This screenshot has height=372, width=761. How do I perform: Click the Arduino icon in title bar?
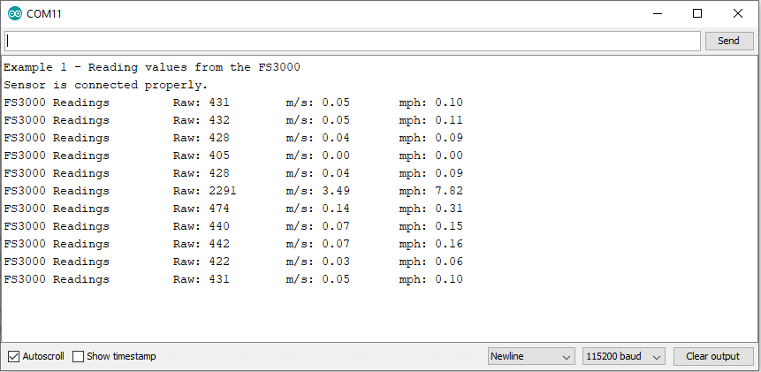click(15, 14)
